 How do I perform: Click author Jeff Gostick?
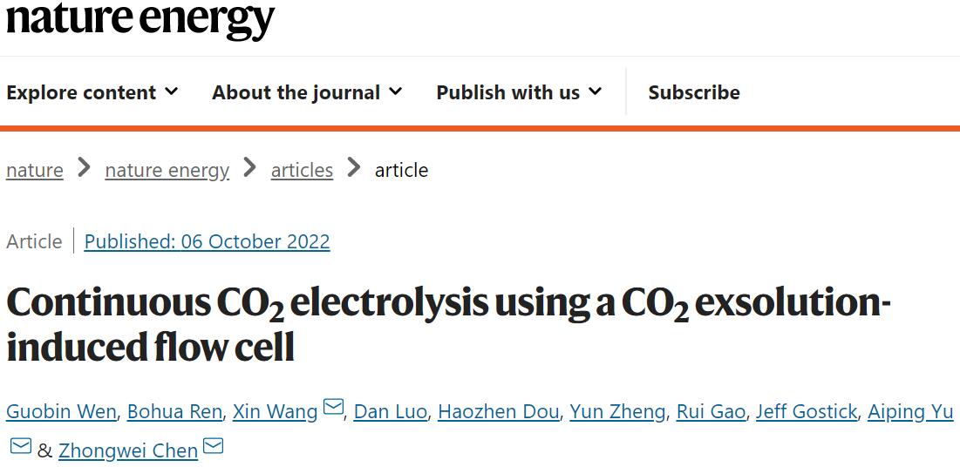click(806, 411)
